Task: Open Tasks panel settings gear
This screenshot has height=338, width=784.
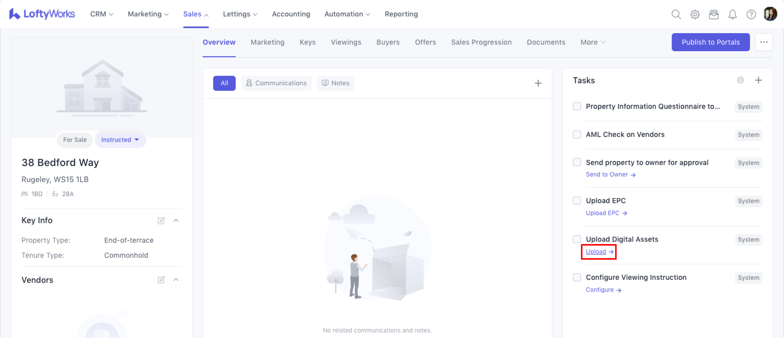Action: coord(740,80)
